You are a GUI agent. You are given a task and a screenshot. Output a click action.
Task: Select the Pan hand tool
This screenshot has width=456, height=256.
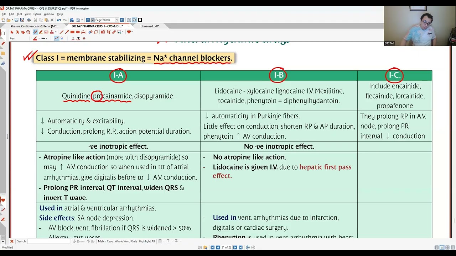pos(23,32)
